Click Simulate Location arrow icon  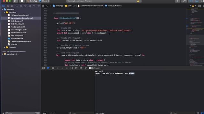pyautogui.click(x=85, y=68)
